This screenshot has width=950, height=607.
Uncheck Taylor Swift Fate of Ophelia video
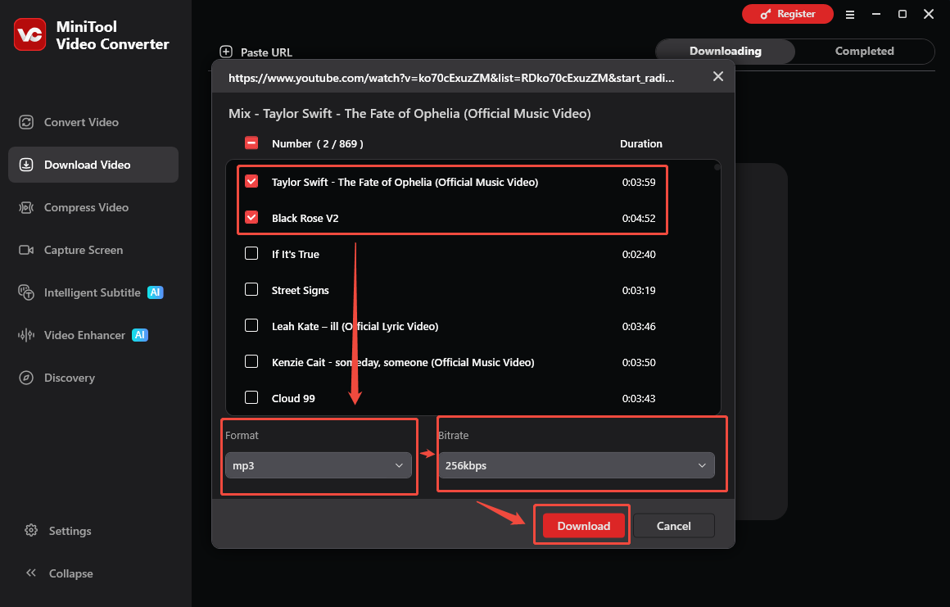(251, 181)
